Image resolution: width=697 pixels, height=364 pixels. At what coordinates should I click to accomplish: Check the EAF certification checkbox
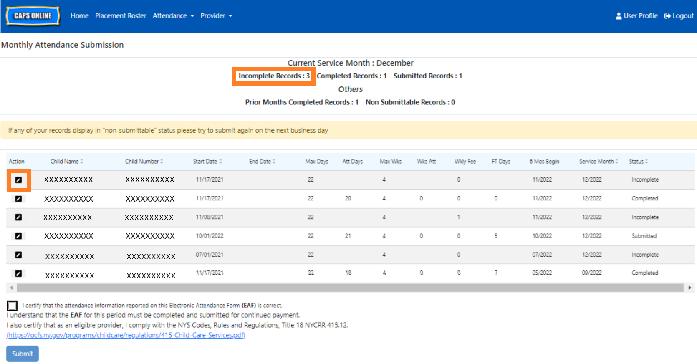(x=12, y=306)
